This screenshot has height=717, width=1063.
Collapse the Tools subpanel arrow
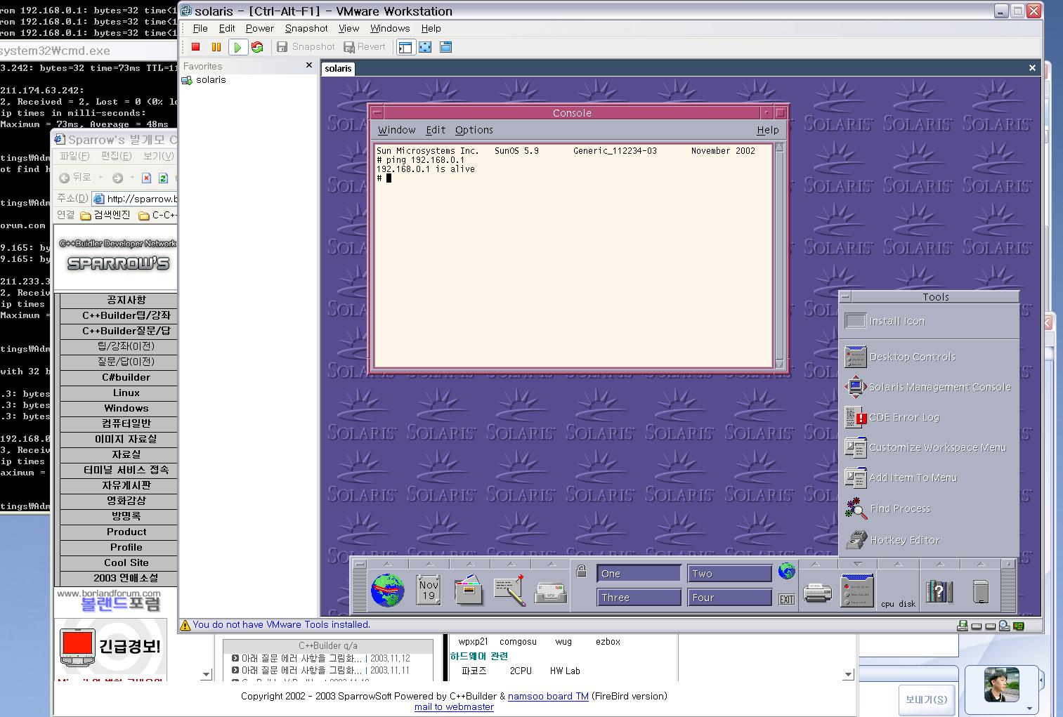pyautogui.click(x=857, y=564)
